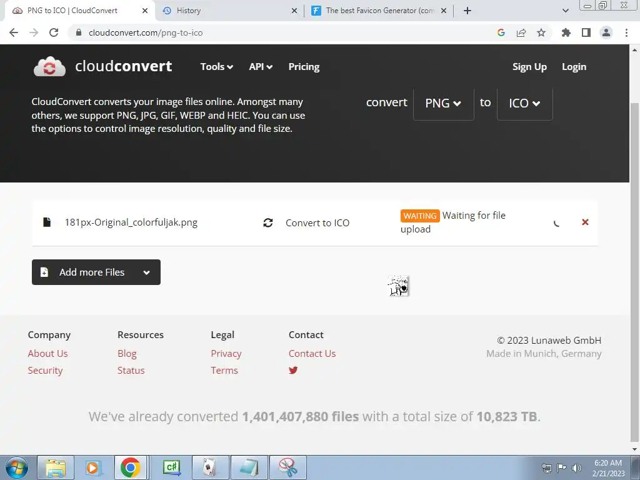Click the network tray icon

(546, 468)
